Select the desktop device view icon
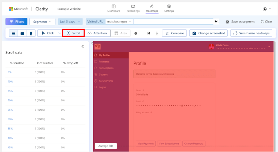Screen dimensions: 278x152 (x=13, y=34)
